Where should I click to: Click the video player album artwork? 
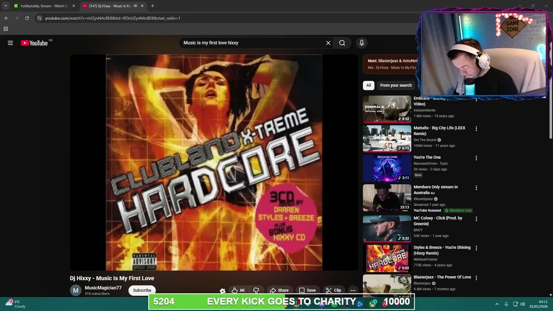[214, 162]
